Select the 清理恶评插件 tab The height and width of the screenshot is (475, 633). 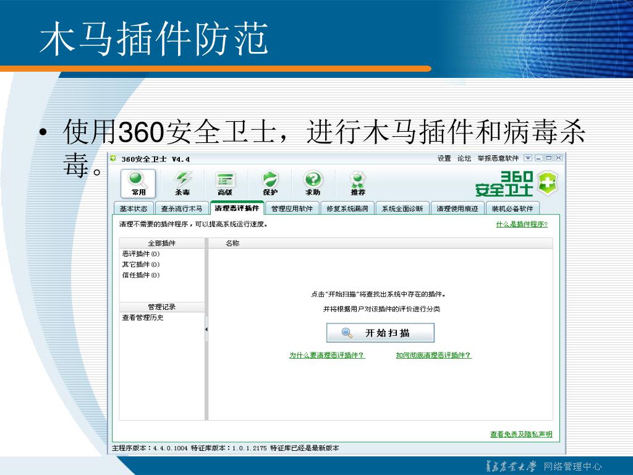click(237, 208)
